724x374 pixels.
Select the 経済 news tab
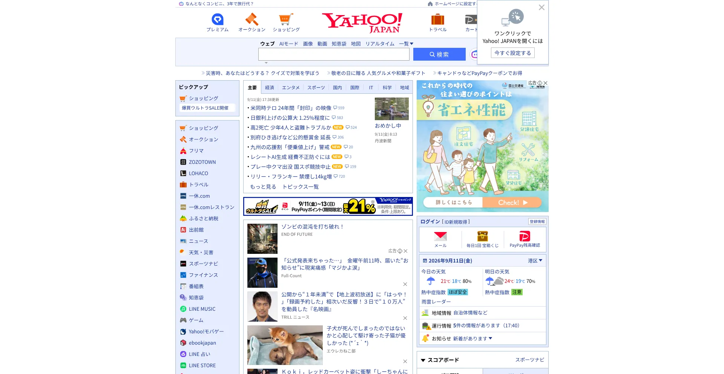tap(270, 88)
